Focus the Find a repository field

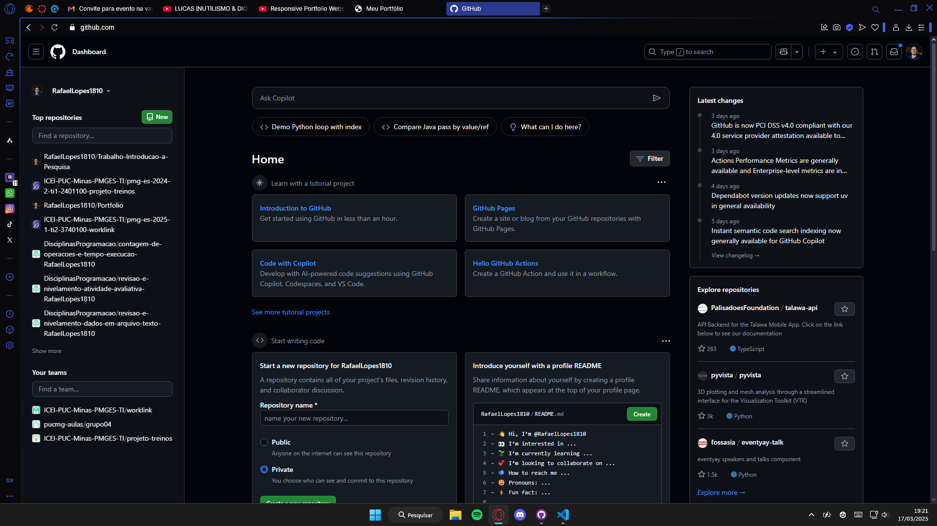102,136
